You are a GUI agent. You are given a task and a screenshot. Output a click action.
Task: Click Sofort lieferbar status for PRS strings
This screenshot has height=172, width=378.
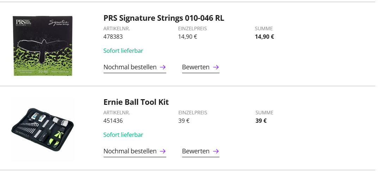[x=123, y=51]
